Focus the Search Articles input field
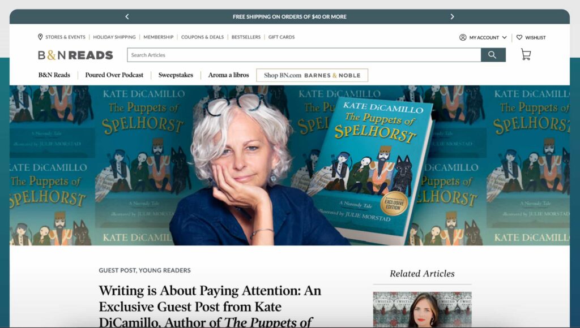 tap(304, 55)
